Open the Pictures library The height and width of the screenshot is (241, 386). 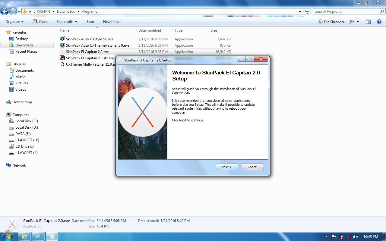(x=22, y=83)
